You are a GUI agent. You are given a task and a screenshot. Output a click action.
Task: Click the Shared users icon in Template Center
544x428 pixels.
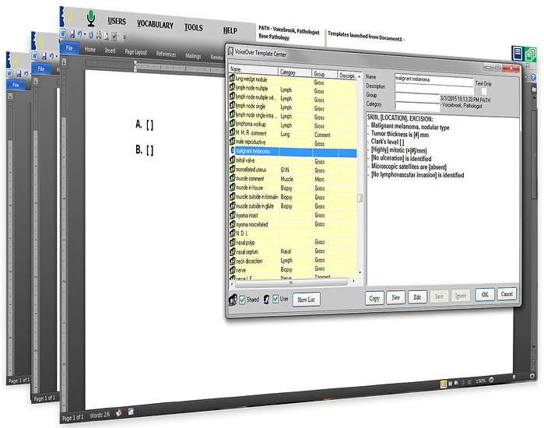(x=233, y=300)
